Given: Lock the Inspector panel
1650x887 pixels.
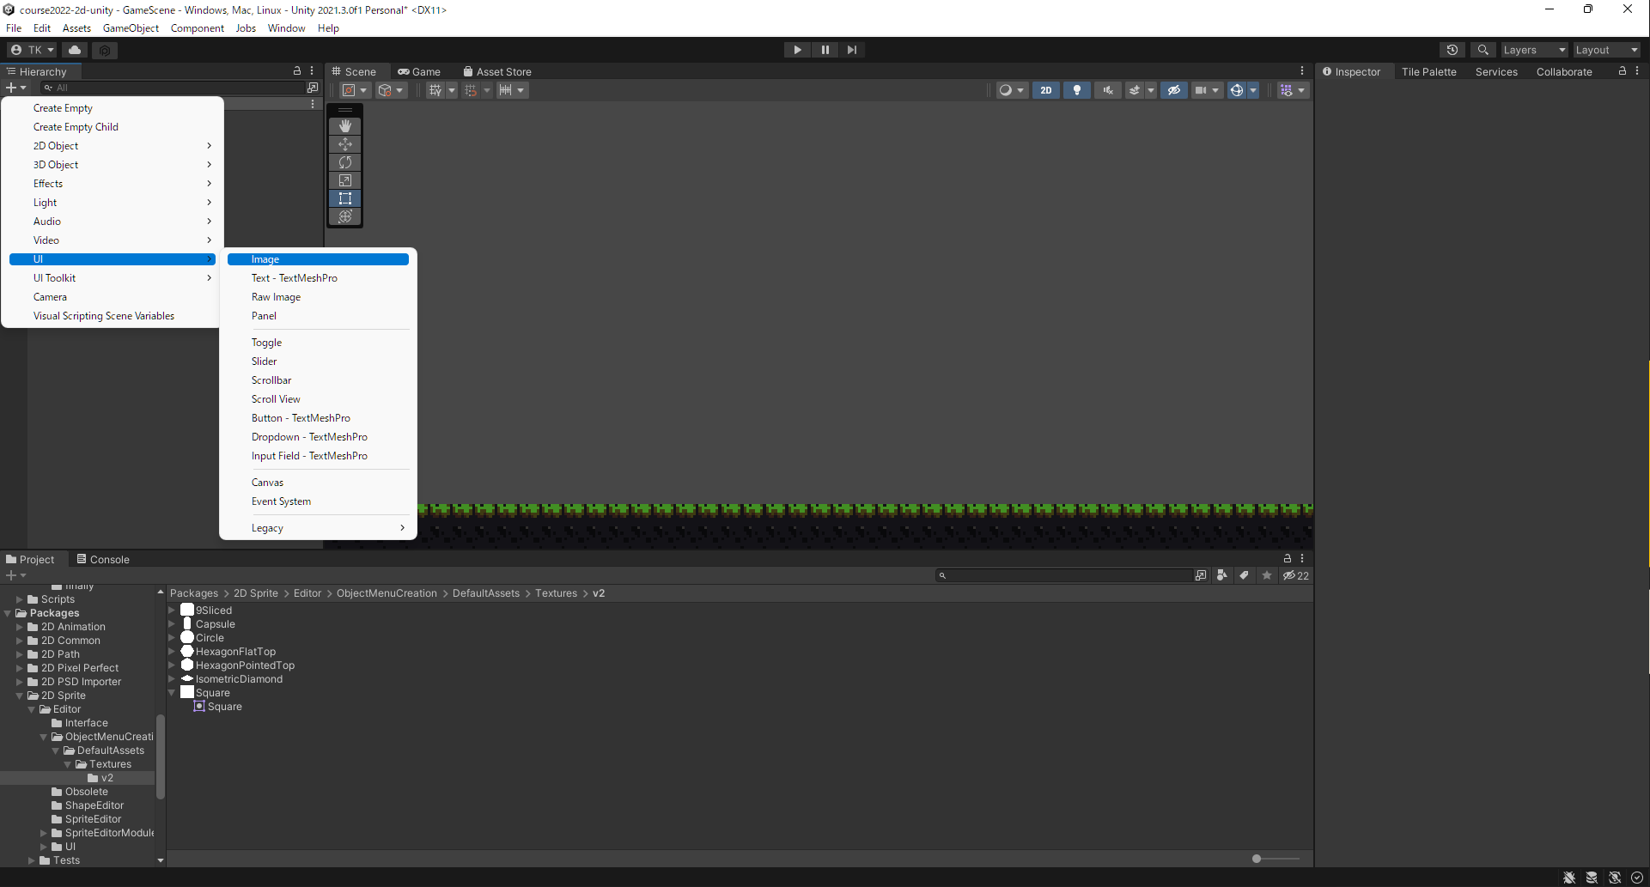Looking at the screenshot, I should point(1623,71).
